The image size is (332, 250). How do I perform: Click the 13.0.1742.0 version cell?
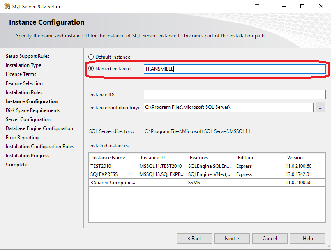(305, 174)
